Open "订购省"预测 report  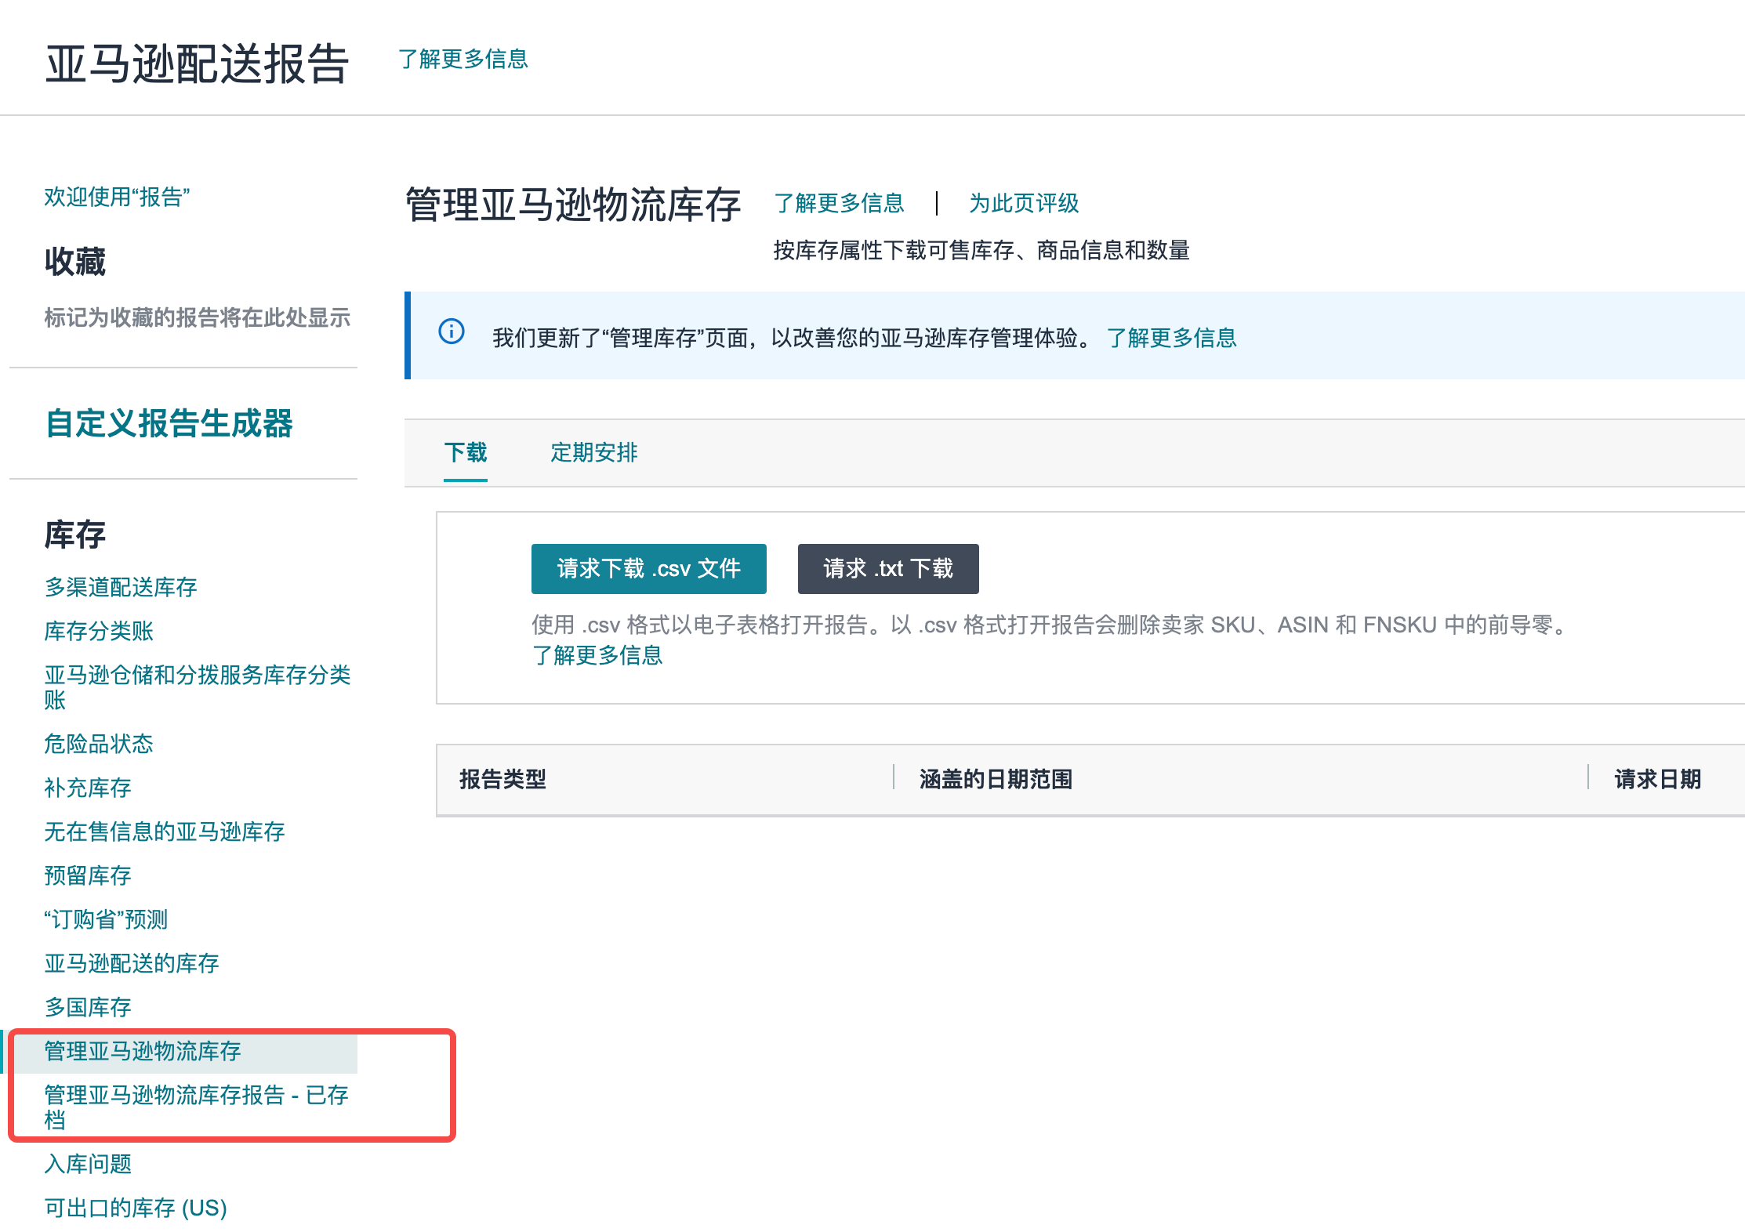[106, 919]
